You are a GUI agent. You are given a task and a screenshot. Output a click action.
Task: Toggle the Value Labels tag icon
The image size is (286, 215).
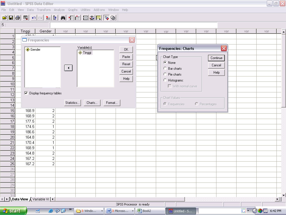click(x=106, y=18)
